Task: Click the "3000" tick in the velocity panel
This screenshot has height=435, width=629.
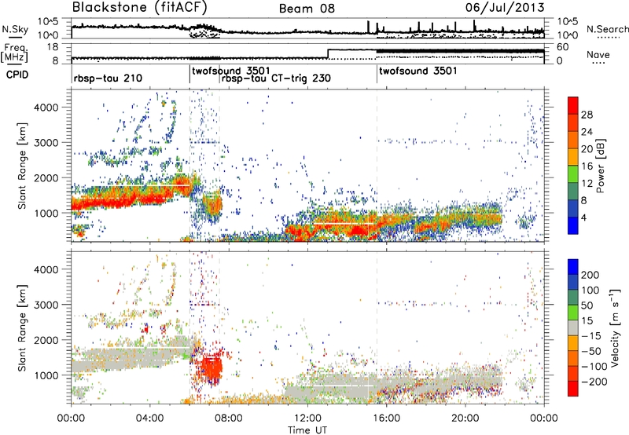Action: [46, 305]
